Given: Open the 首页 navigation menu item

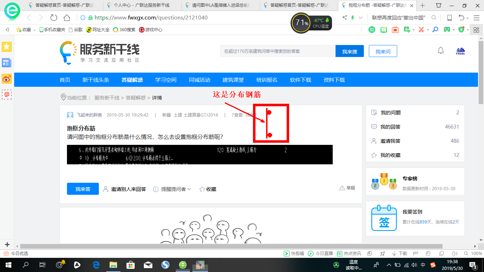Looking at the screenshot, I should [x=65, y=80].
